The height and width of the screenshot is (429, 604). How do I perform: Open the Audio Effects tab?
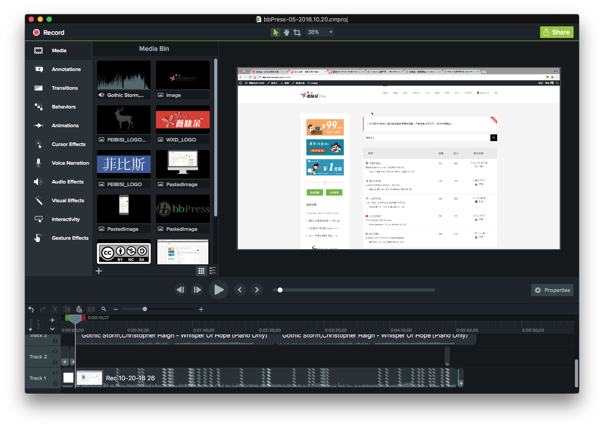coord(68,182)
